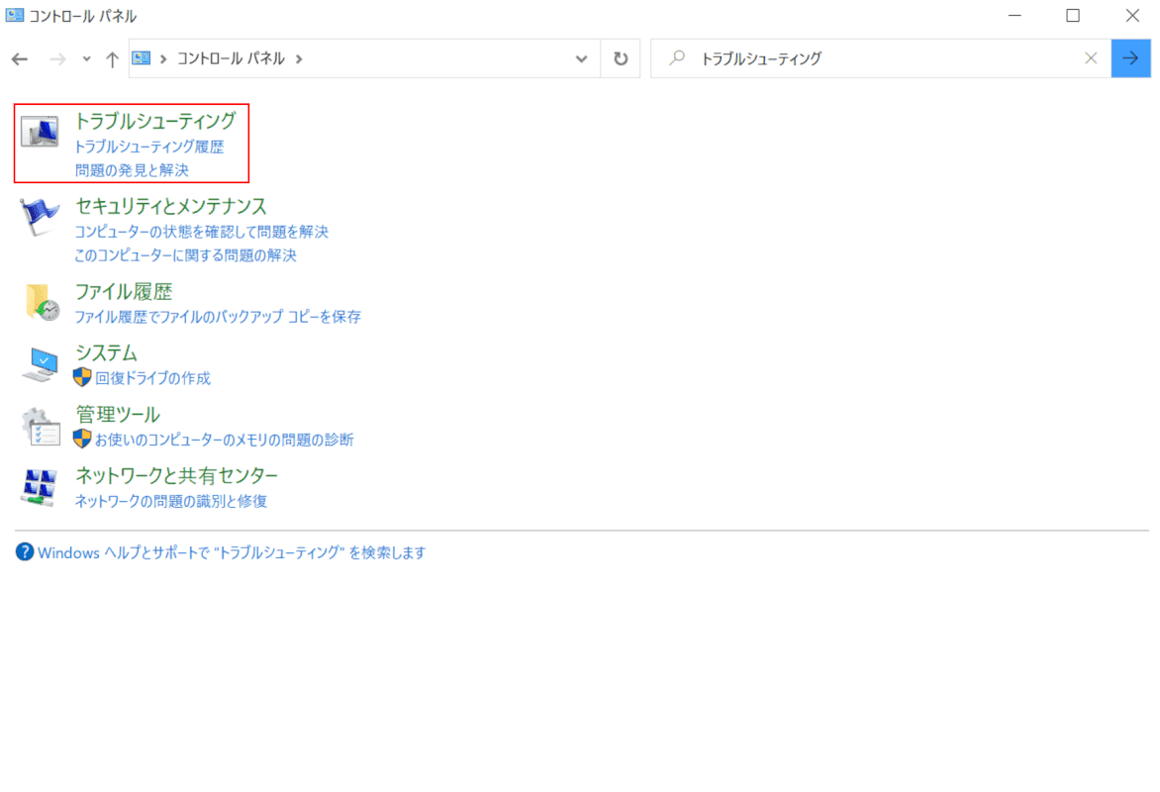Open 管理ツール heading link
The height and width of the screenshot is (792, 1160).
click(118, 415)
